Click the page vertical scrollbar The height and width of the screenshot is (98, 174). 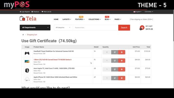click(173, 26)
